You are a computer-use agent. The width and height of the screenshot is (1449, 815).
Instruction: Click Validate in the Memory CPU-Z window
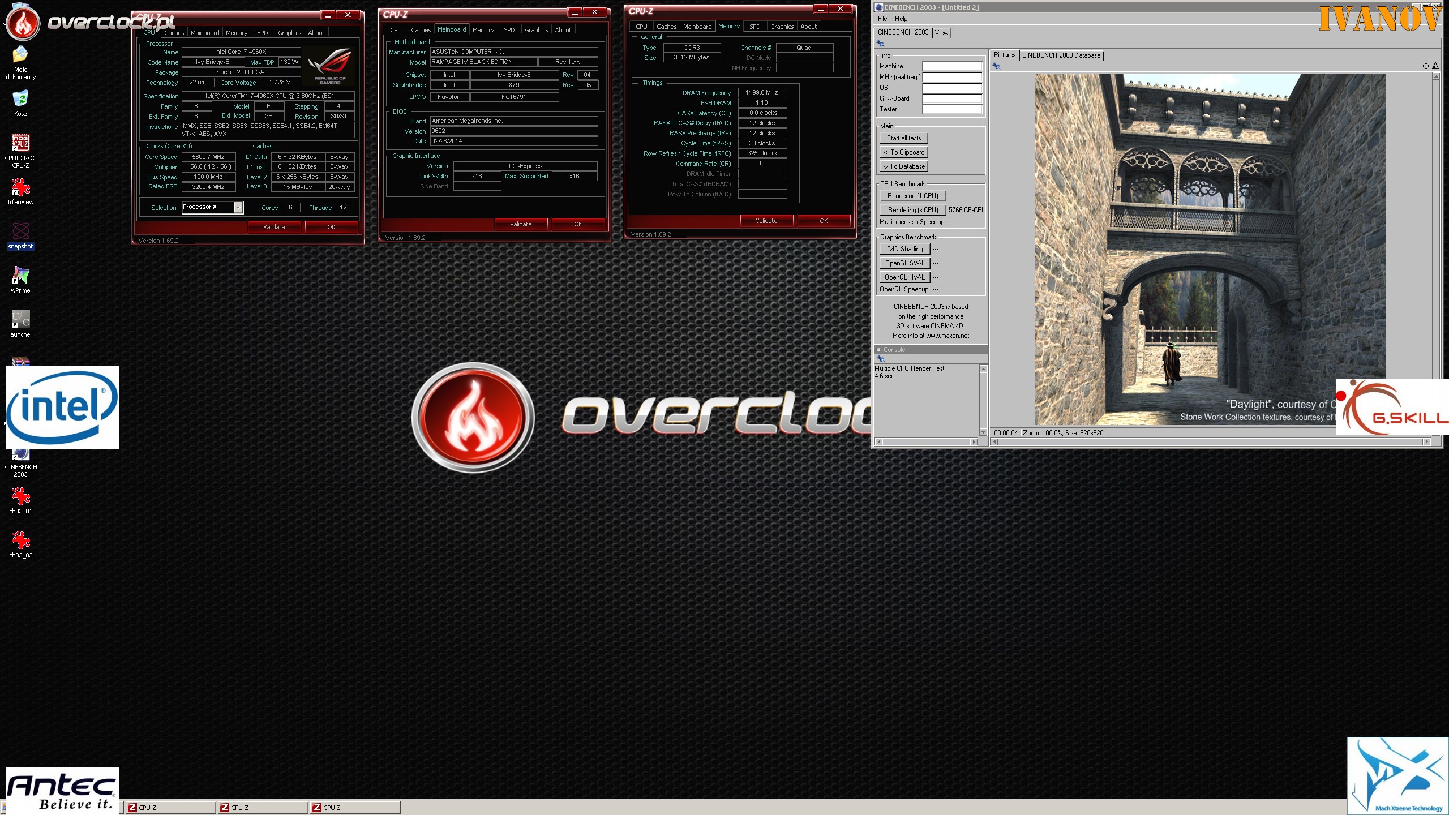tap(766, 221)
